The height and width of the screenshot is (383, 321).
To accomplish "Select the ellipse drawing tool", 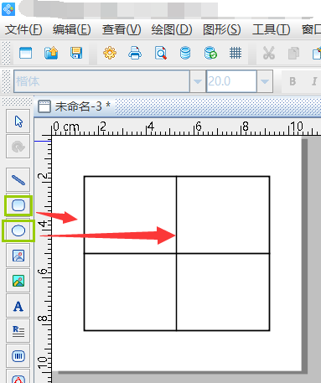I will 18,230.
